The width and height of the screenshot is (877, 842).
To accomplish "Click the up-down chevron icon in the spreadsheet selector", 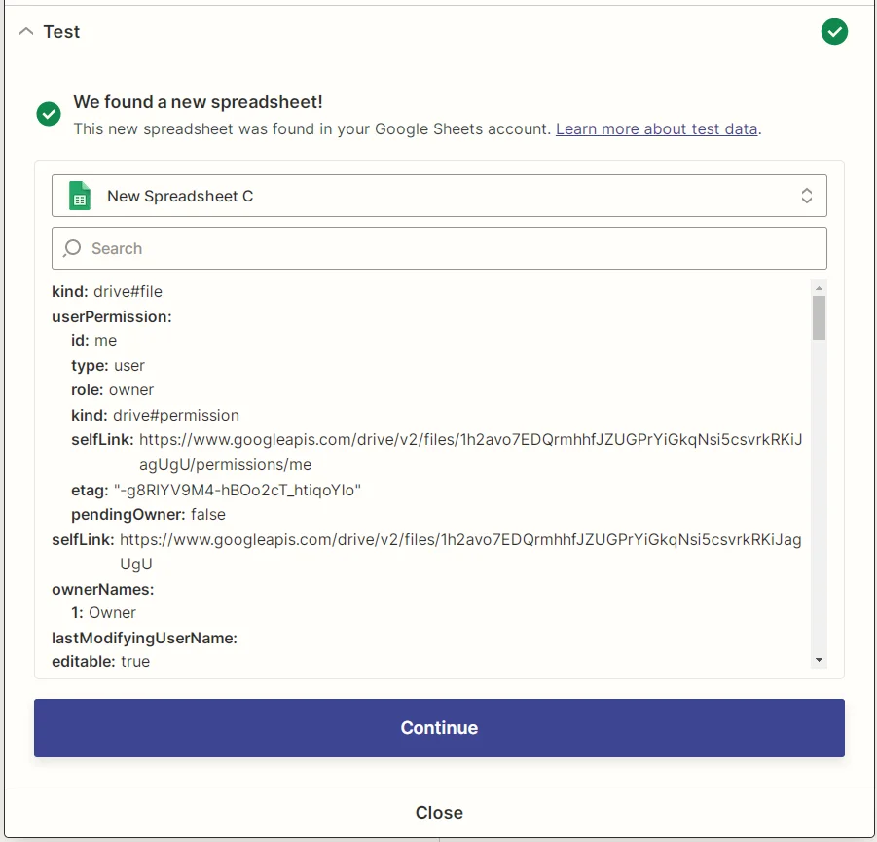I will tap(807, 195).
